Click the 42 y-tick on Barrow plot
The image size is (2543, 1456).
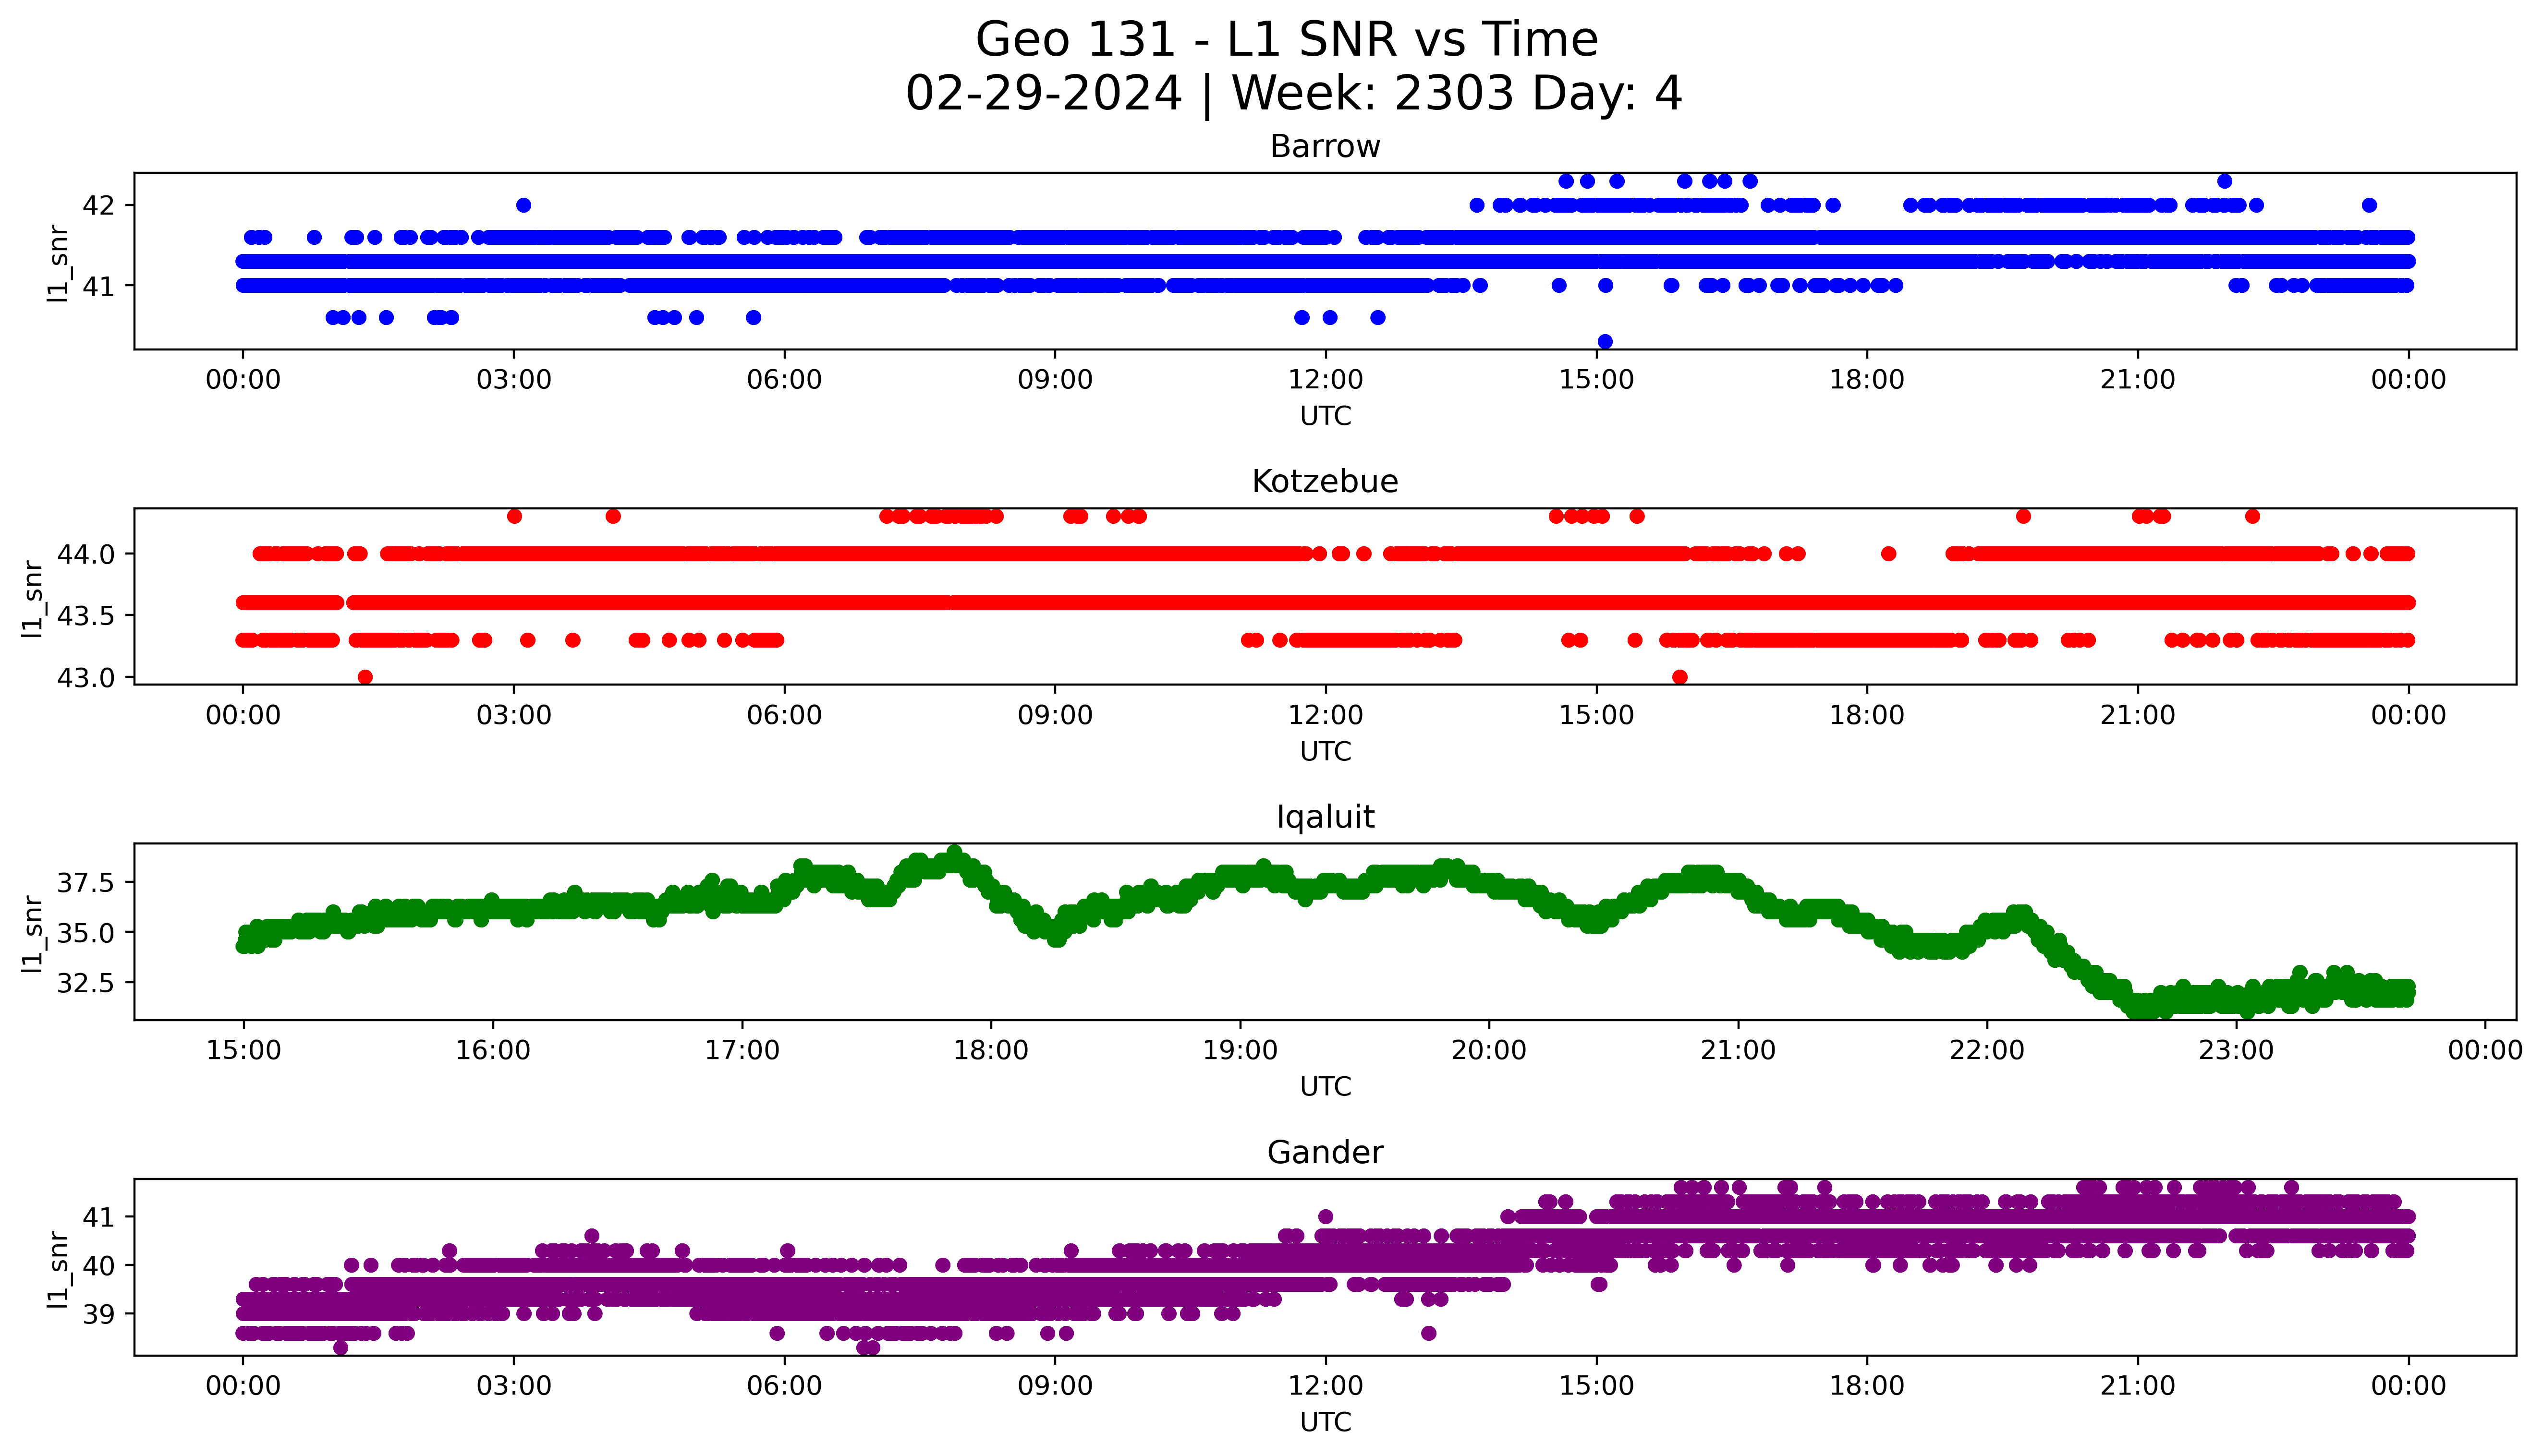point(99,206)
